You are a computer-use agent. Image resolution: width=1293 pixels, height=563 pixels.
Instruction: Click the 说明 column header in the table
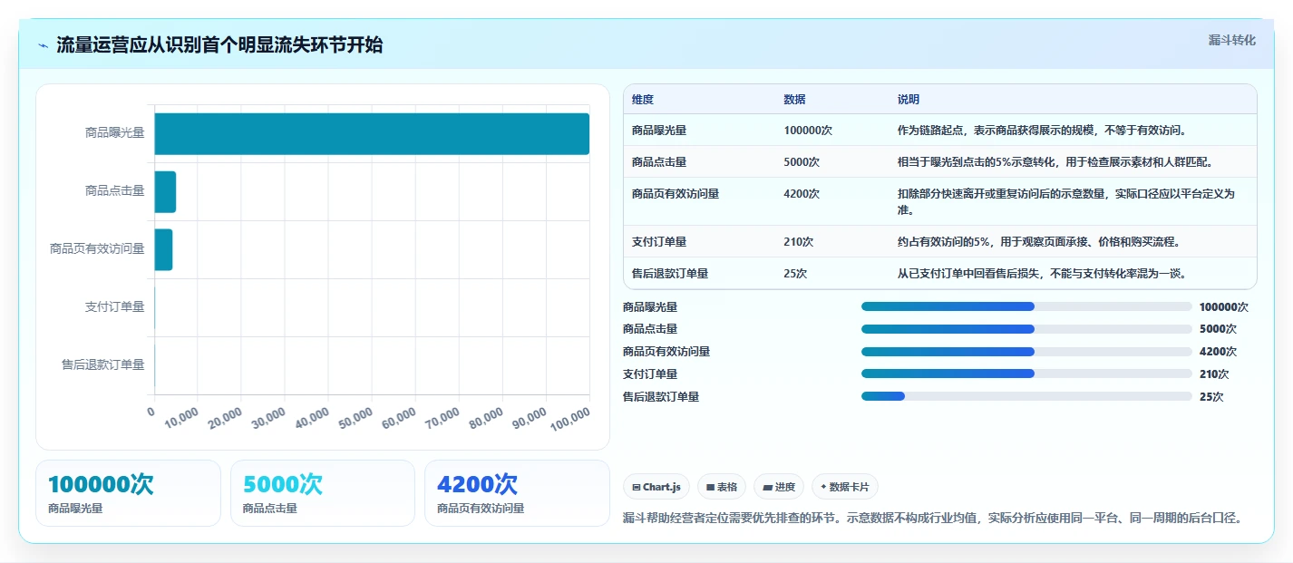[x=909, y=100]
